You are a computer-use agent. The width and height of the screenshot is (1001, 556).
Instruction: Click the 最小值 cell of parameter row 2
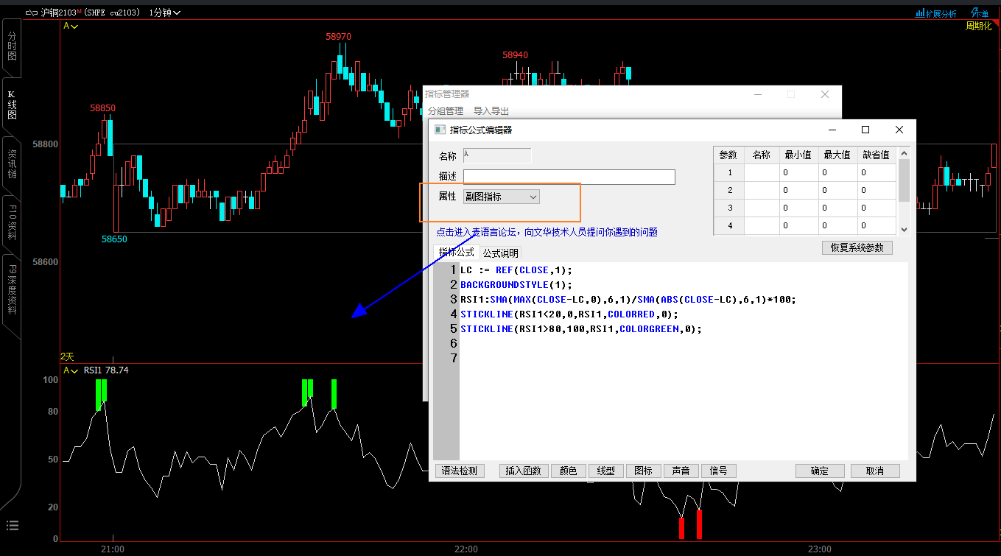(x=798, y=190)
